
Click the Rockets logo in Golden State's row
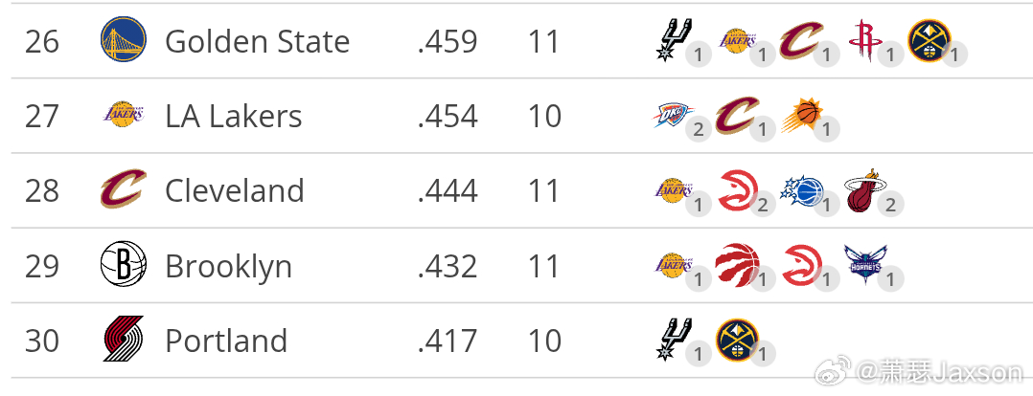click(863, 41)
